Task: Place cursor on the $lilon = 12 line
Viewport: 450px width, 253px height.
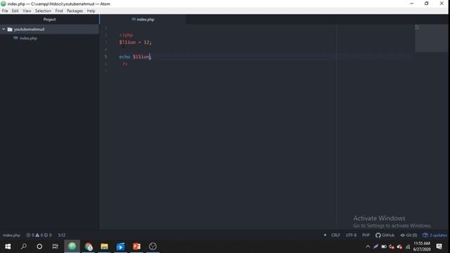Action: point(135,42)
